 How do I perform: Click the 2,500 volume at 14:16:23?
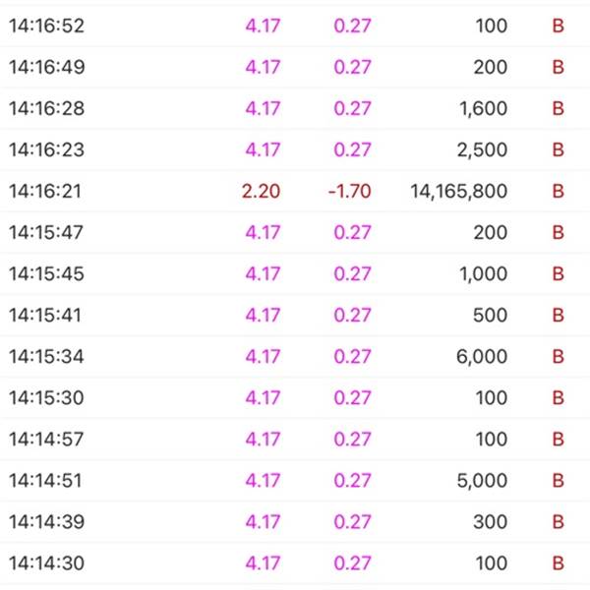pos(483,149)
